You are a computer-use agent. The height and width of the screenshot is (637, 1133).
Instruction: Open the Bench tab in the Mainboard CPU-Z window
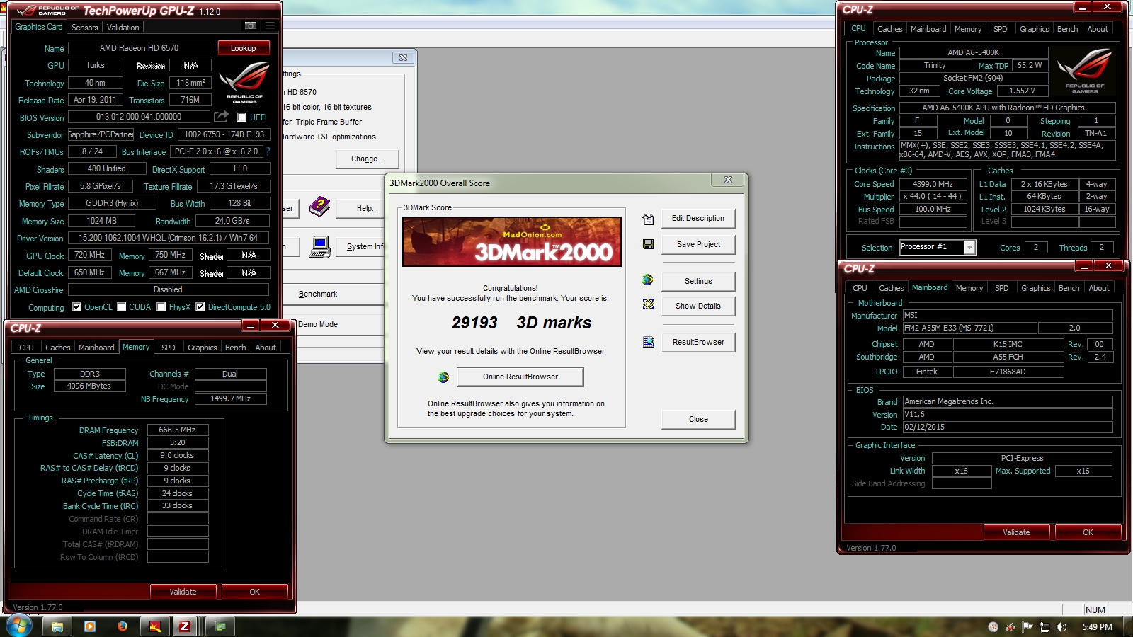click(x=1069, y=288)
